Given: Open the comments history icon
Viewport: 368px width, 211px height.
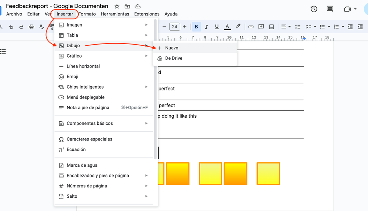Looking at the screenshot, I should click(330, 9).
